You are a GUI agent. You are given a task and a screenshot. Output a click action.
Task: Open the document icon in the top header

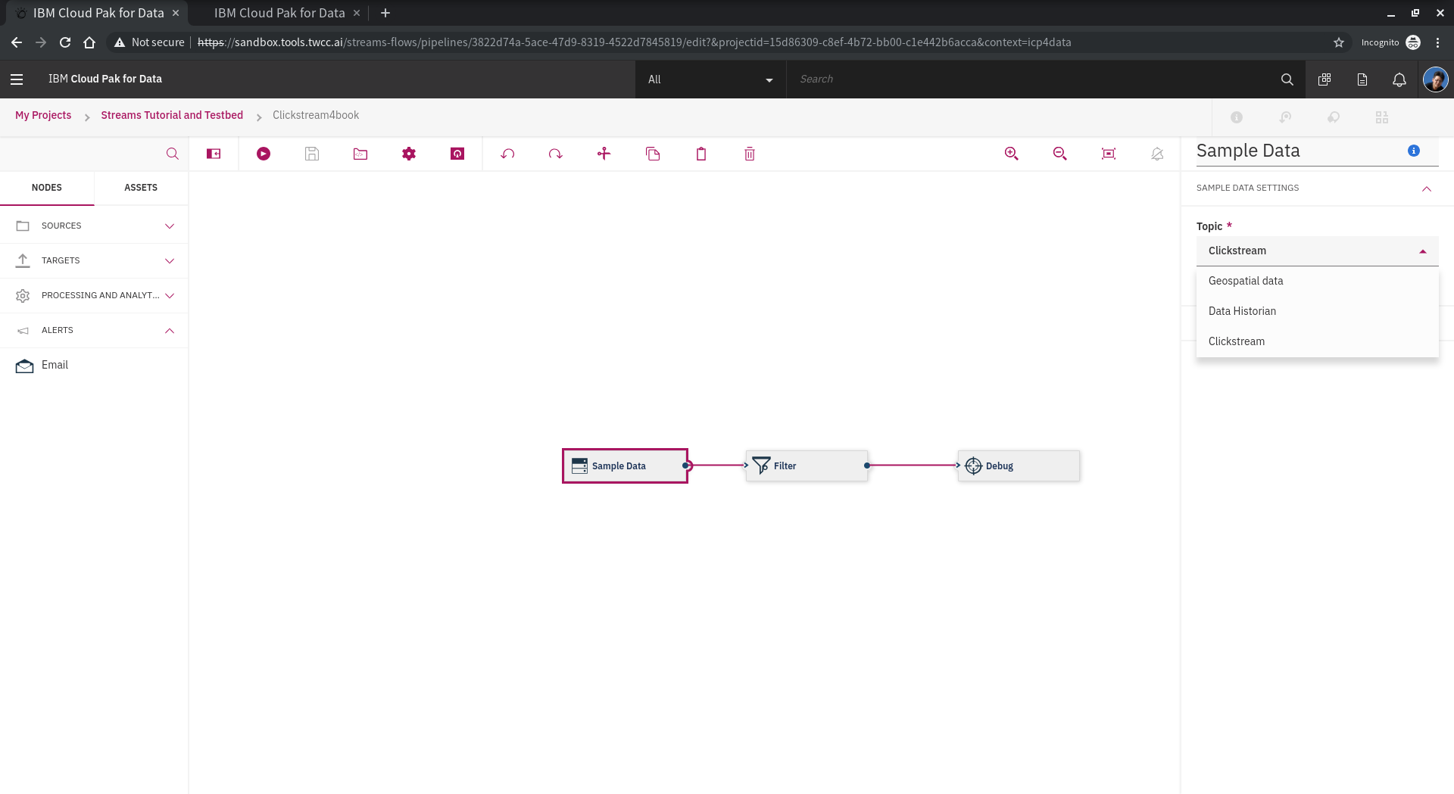tap(1362, 79)
